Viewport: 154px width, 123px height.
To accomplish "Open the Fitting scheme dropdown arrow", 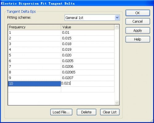I will [x=117, y=18].
